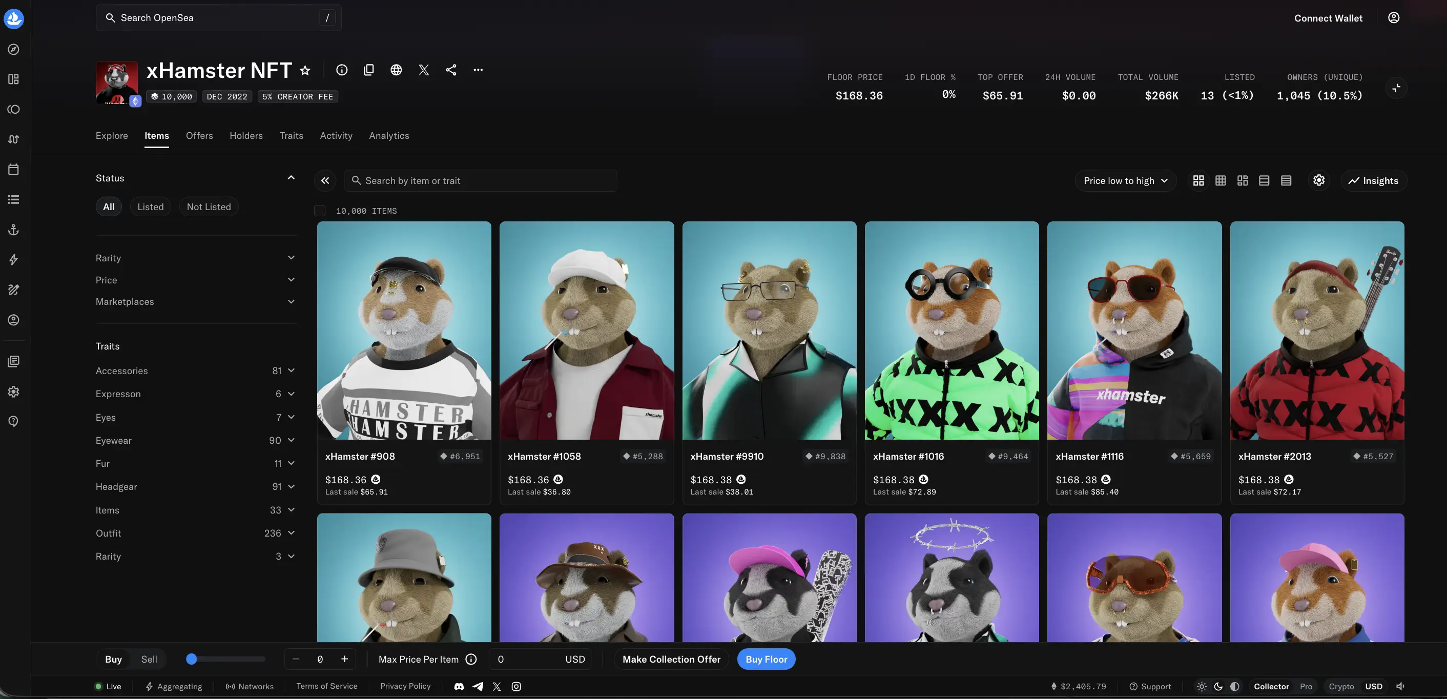Share the xHamster NFT collection

[451, 70]
